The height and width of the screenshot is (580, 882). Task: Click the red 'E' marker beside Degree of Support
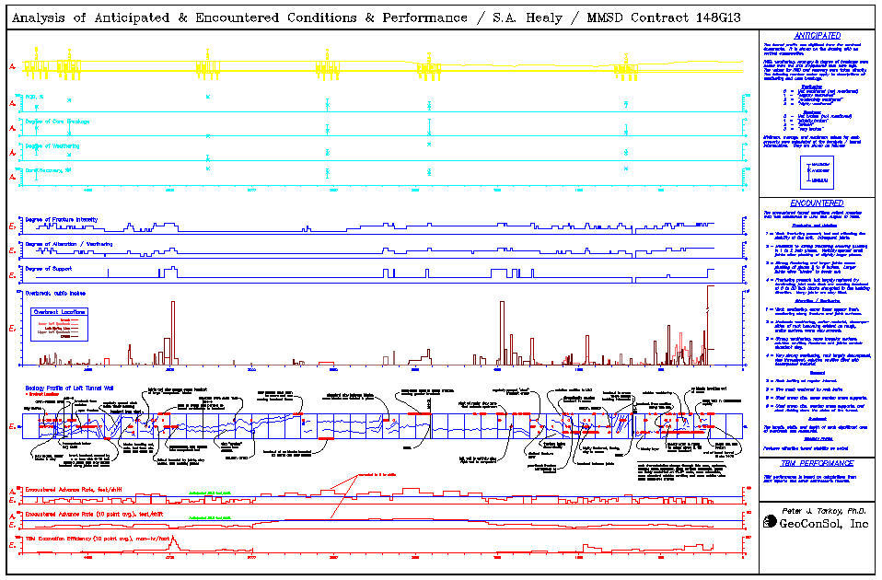(12, 275)
